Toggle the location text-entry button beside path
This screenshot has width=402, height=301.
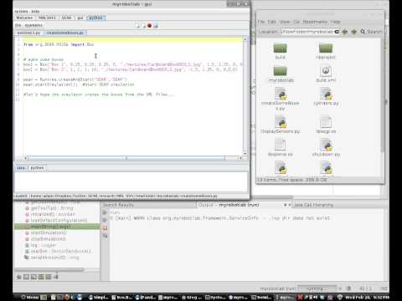click(337, 32)
